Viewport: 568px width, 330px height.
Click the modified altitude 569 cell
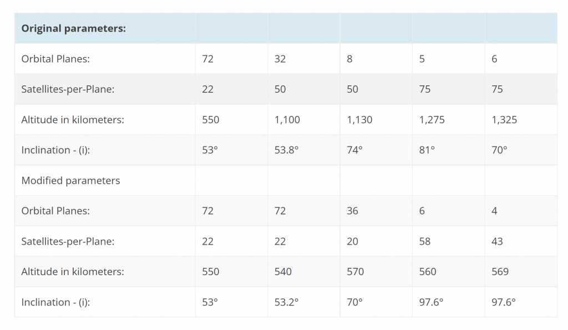pos(521,272)
